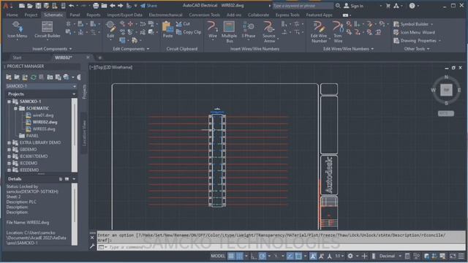Click the command line input field
Viewport: 468px width, 263px height.
pyautogui.click(x=281, y=247)
